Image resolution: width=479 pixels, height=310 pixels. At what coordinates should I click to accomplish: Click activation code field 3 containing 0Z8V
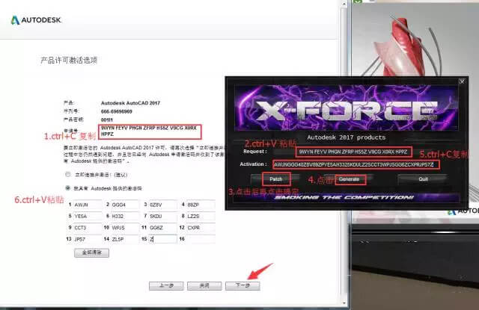tap(163, 205)
